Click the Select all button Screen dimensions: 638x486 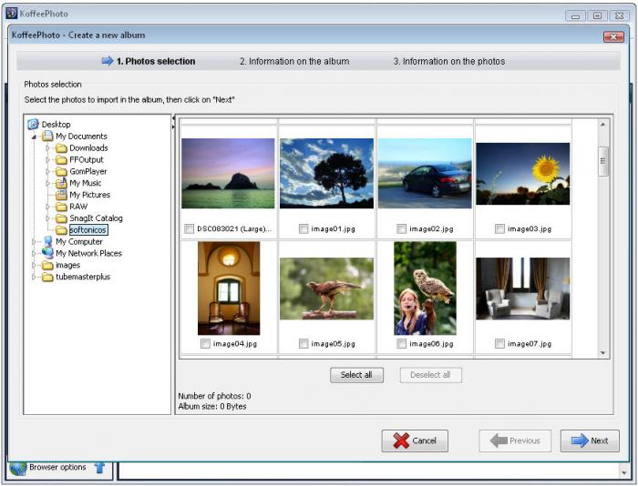pyautogui.click(x=356, y=375)
